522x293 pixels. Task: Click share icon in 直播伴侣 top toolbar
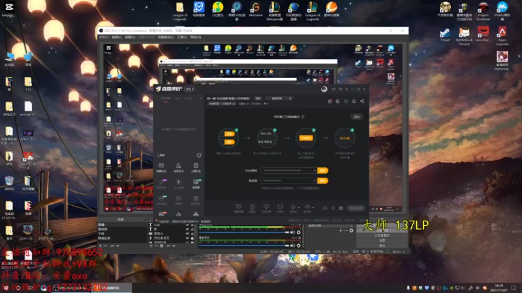point(362,102)
